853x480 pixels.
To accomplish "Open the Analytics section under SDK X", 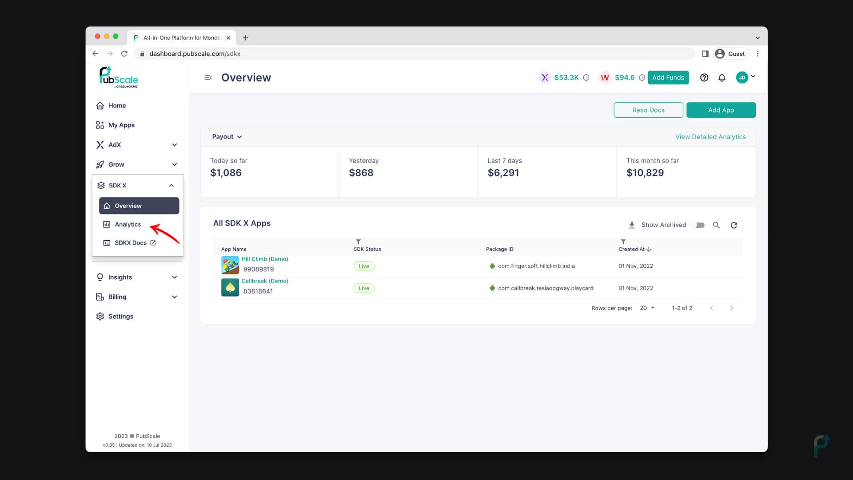I will [x=128, y=224].
